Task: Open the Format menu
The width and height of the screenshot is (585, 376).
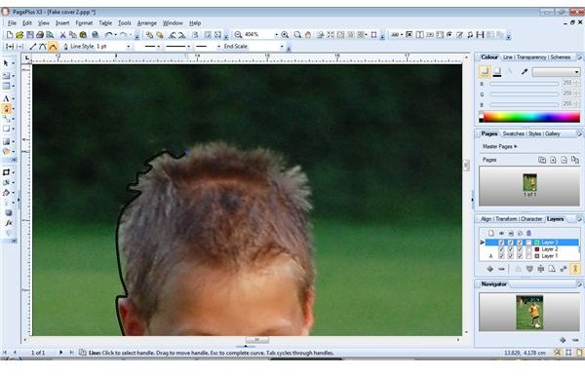Action: (84, 23)
